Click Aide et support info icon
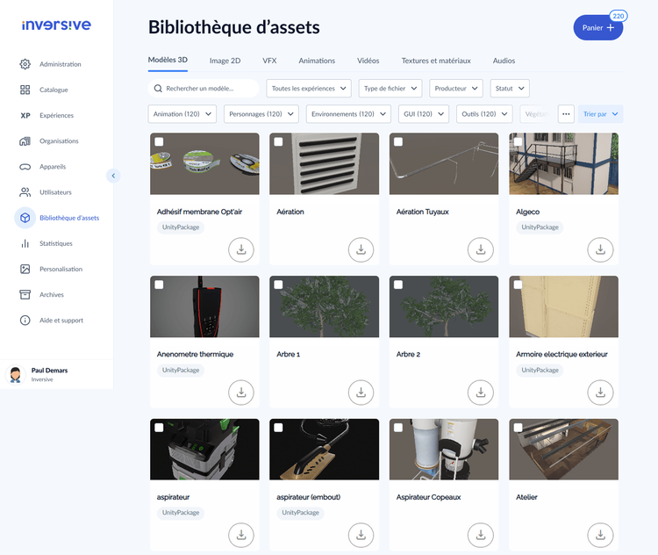Screen dimensions: 658x555 pos(25,321)
